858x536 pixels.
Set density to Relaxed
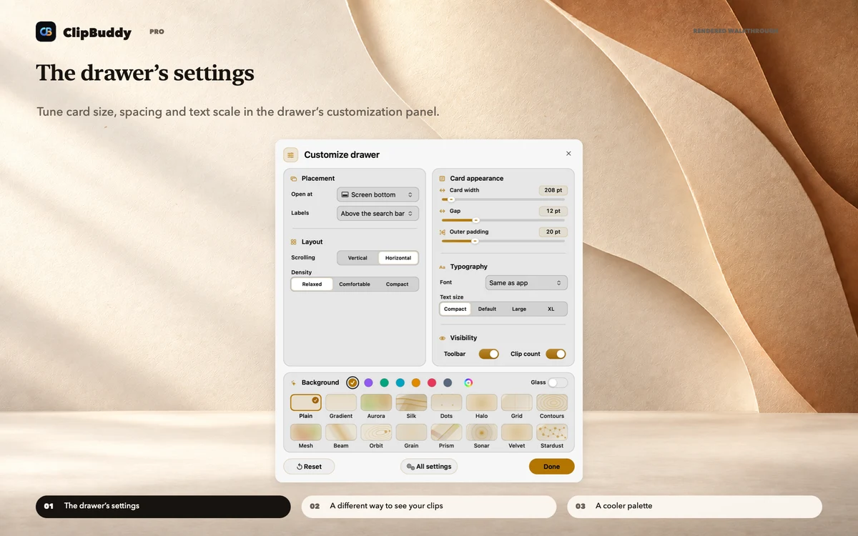(x=312, y=284)
